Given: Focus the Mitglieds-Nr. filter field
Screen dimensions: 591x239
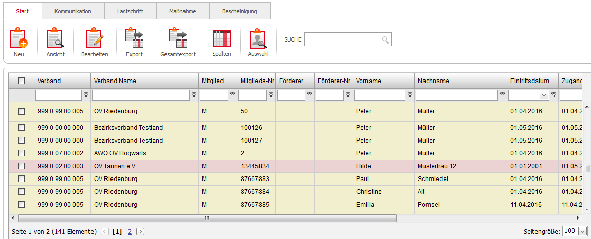Looking at the screenshot, I should pyautogui.click(x=252, y=95).
